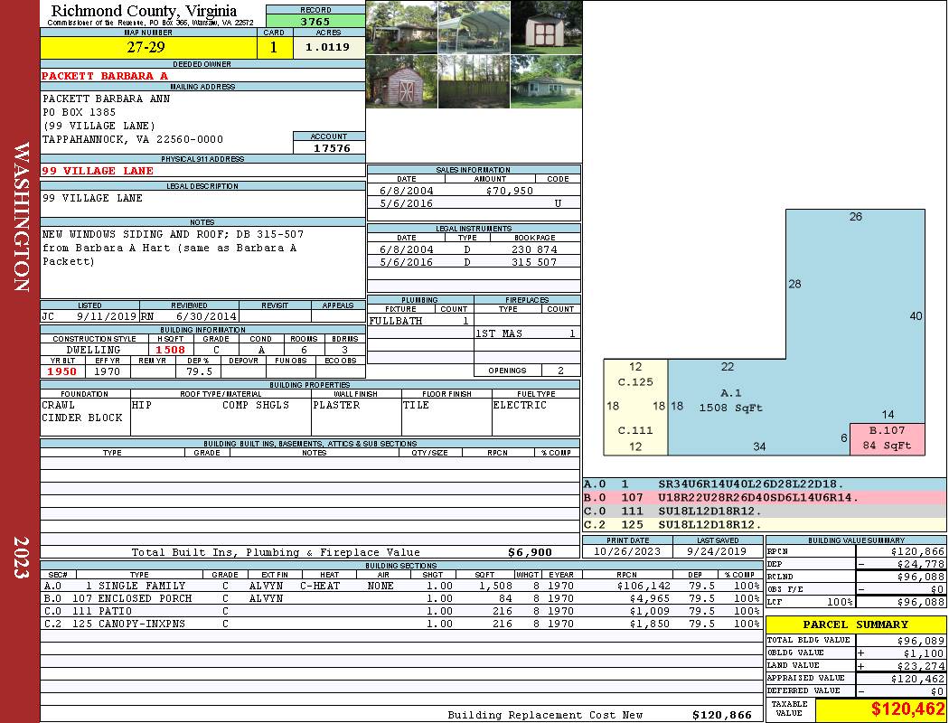Open the carport canopy photo thumbnail
Screen dimensions: 949x723
[474, 27]
